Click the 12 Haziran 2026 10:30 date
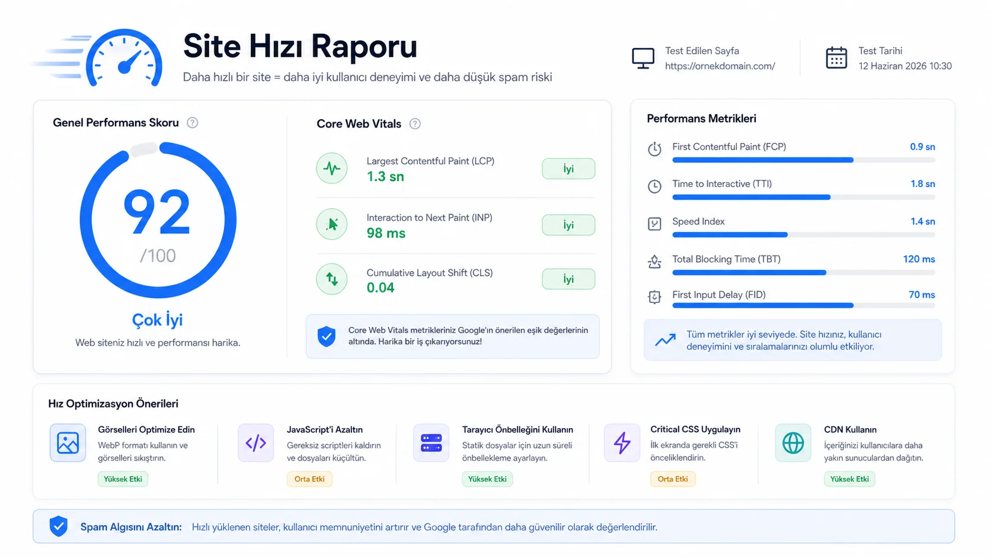Screen dimensions: 991x558 pos(905,66)
